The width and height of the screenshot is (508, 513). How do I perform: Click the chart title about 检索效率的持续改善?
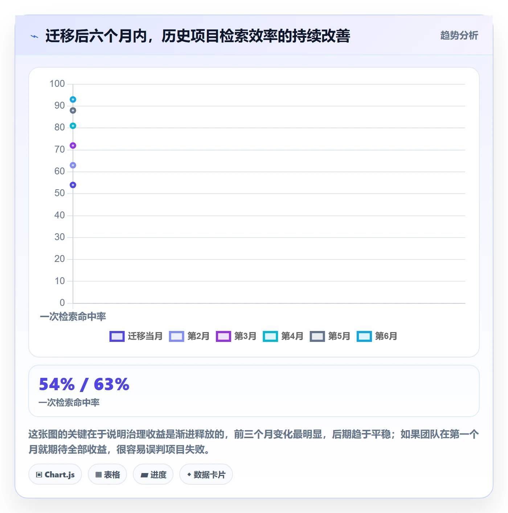(198, 36)
